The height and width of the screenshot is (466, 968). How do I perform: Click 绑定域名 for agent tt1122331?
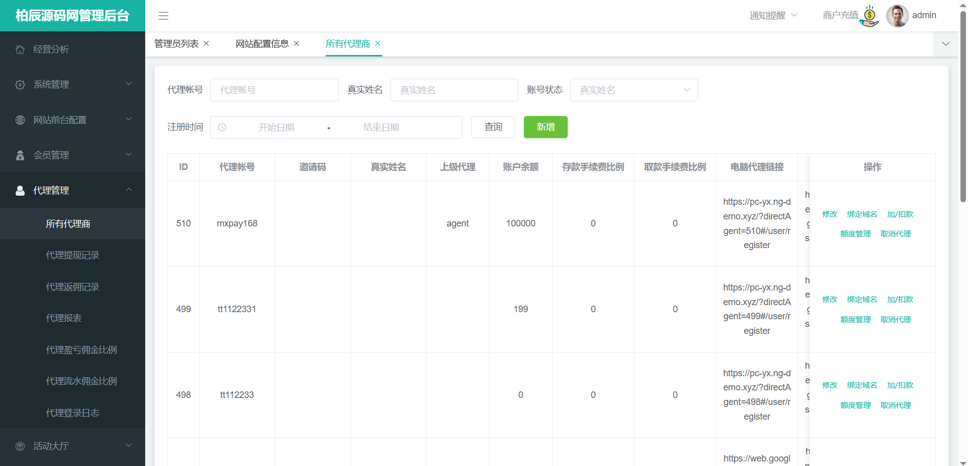coord(862,300)
